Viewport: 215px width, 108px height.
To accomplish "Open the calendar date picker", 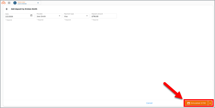I will coord(31,16).
